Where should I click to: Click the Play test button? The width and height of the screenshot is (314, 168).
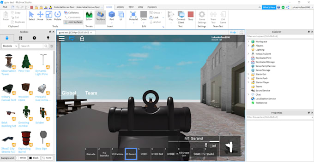pyautogui.click(x=171, y=16)
